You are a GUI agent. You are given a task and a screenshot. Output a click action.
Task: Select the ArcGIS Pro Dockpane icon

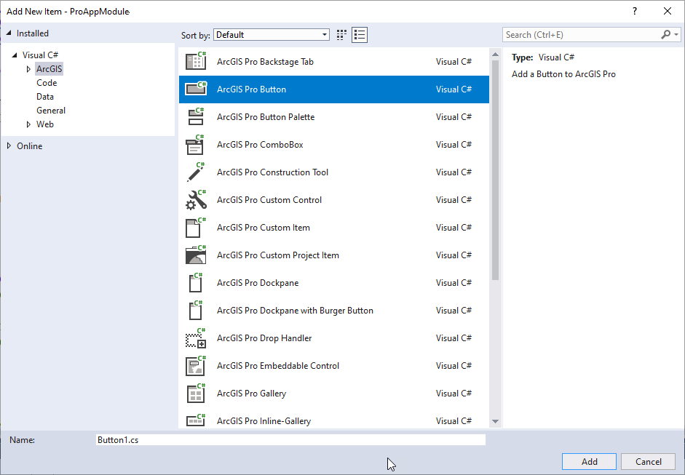pos(195,283)
